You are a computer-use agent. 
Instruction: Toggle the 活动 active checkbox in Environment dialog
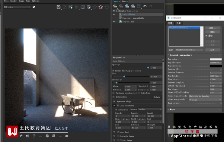[x=206, y=36]
